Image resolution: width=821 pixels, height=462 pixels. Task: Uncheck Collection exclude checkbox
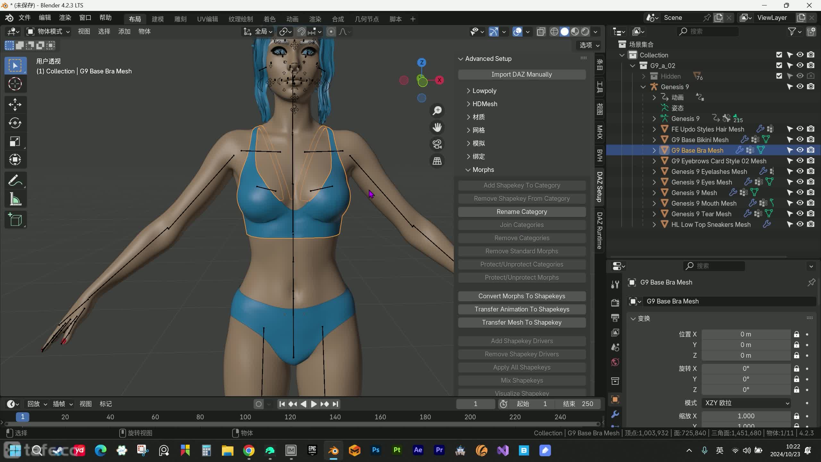click(x=779, y=55)
